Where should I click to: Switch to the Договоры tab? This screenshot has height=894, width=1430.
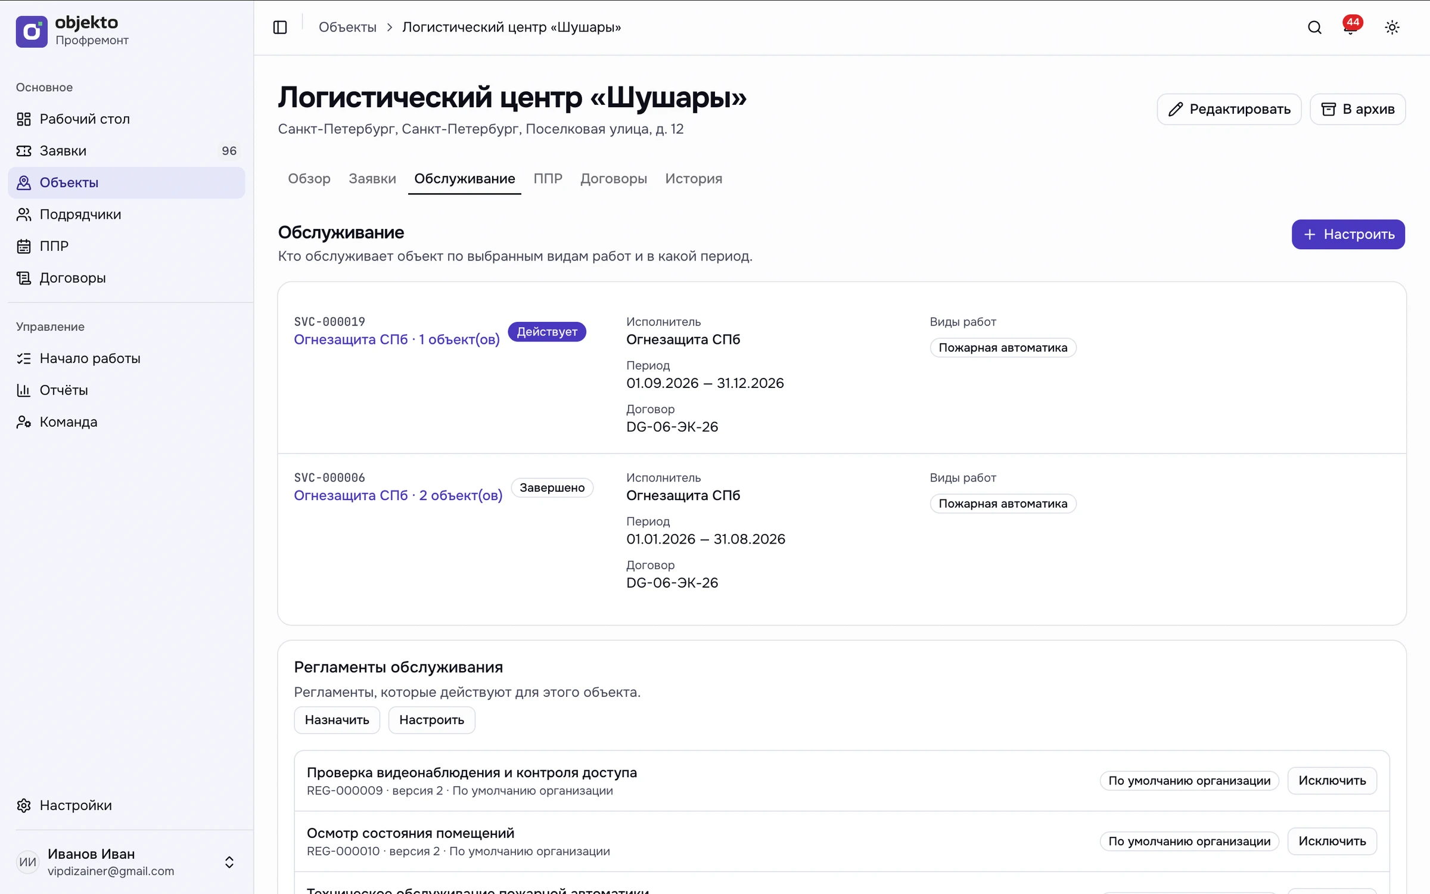click(614, 179)
